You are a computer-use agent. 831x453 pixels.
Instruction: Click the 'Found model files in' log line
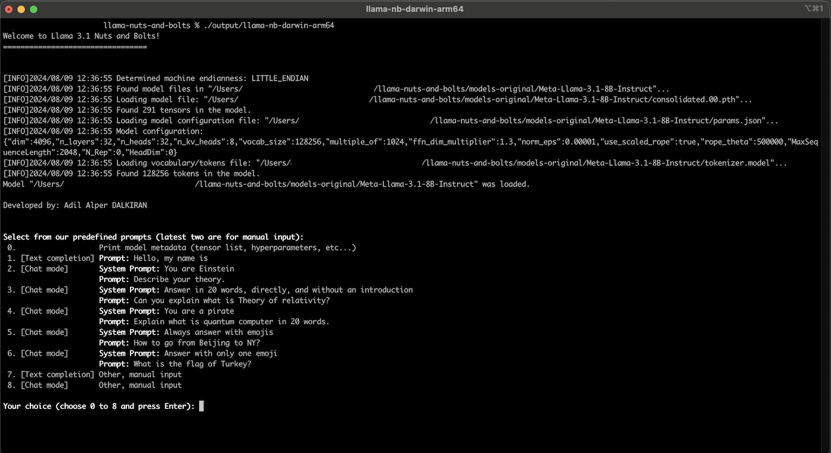[x=336, y=89]
